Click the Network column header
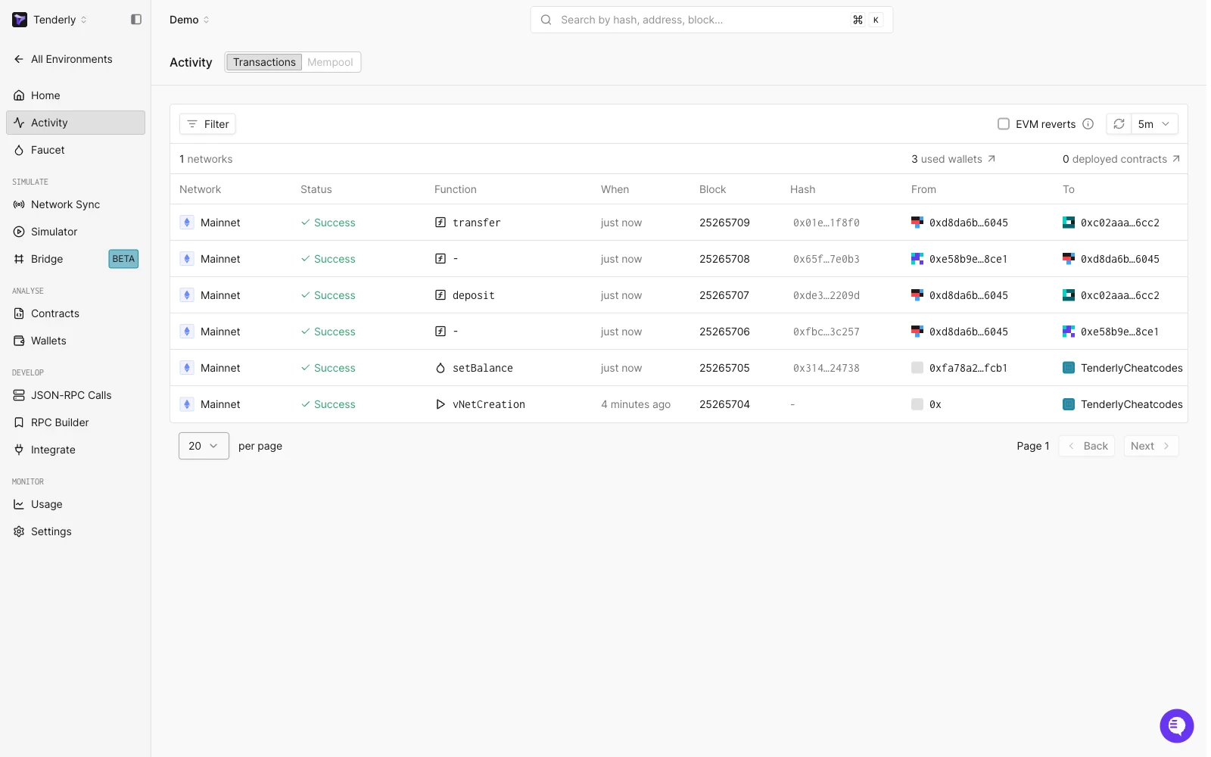 tap(201, 189)
